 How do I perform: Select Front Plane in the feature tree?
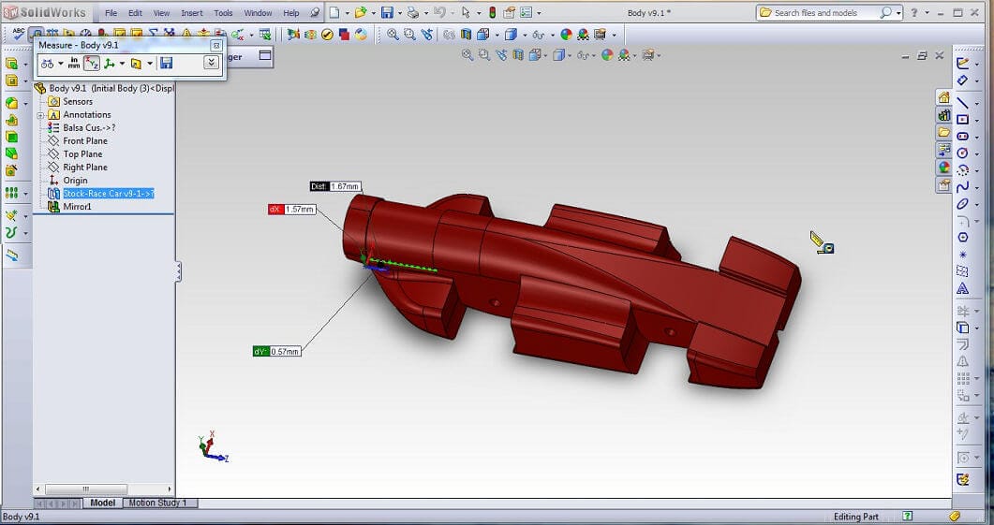tap(85, 141)
